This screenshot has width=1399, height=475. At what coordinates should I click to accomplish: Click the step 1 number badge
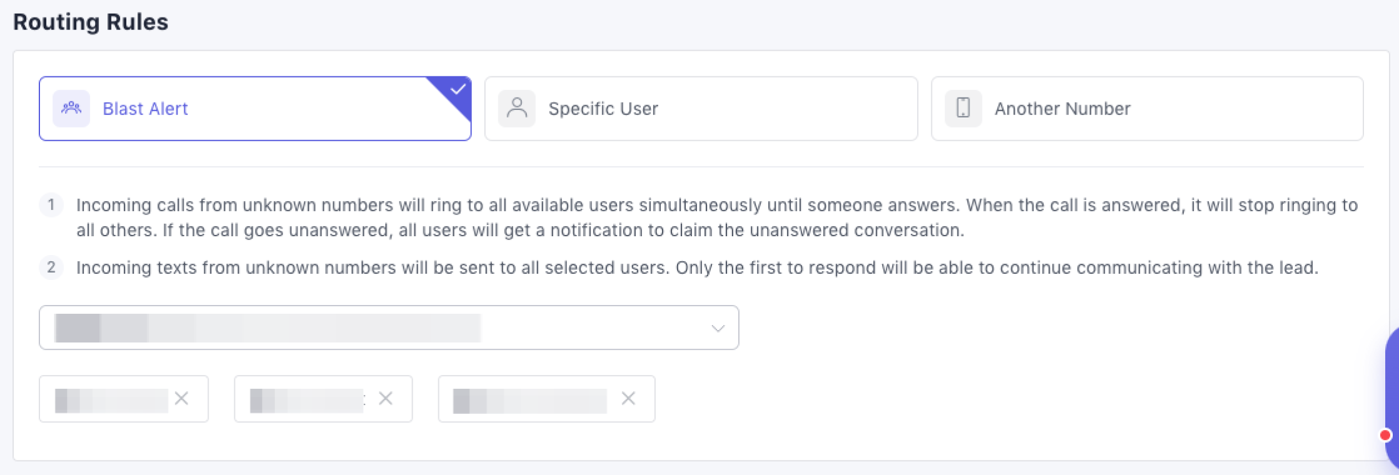click(51, 205)
